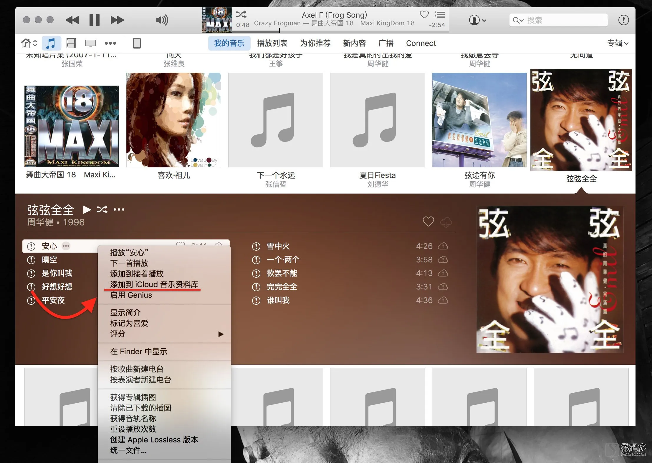The width and height of the screenshot is (652, 463).
Task: Switch to the 播放列表 tab
Action: click(272, 43)
